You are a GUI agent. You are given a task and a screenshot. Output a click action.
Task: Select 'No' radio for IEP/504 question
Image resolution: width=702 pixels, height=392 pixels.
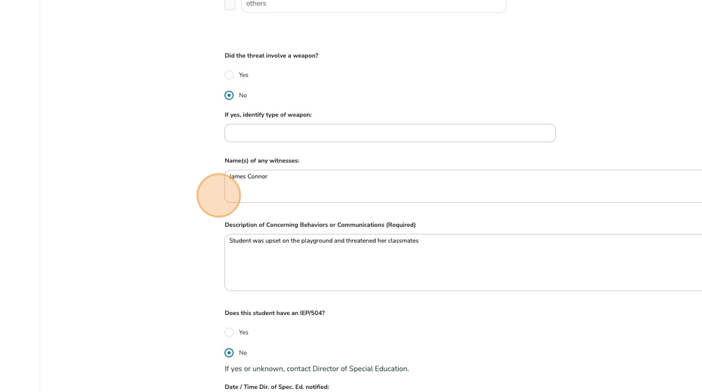click(x=229, y=353)
